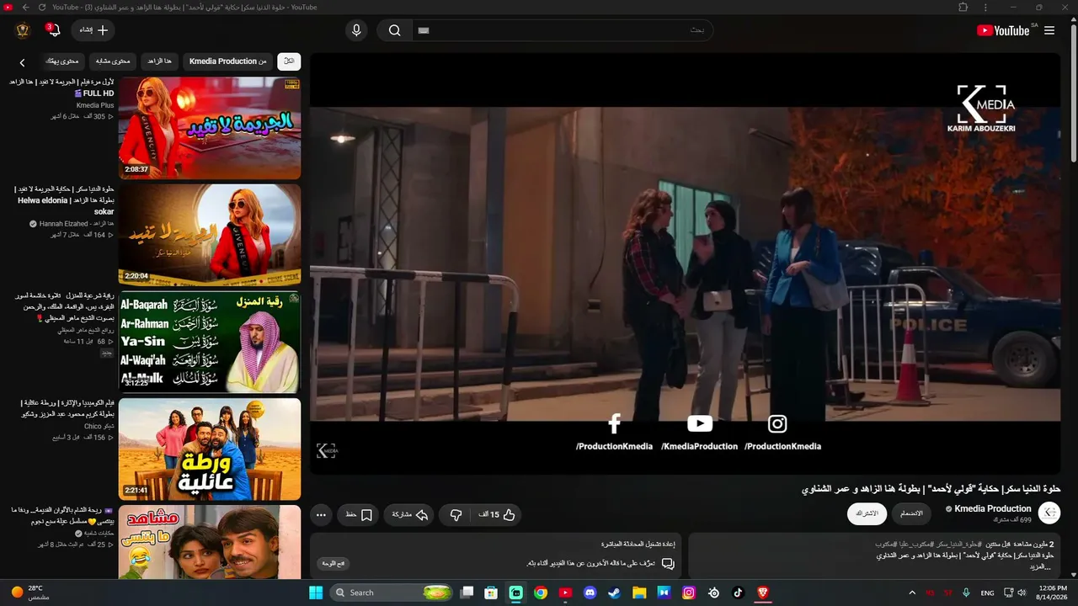Click the video title text 'حلوة الدنيا سكر'
1078x606 pixels.
point(931,489)
